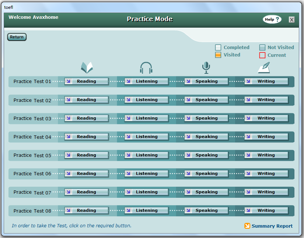Begin Practice Test 04 Writing section
The image size is (304, 238).
[x=266, y=137]
